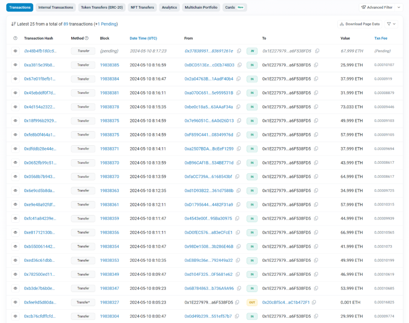Copy the From address 0xD0fEC576...a83eCFcE1
Screen dimensions: 409x323
click(x=237, y=233)
